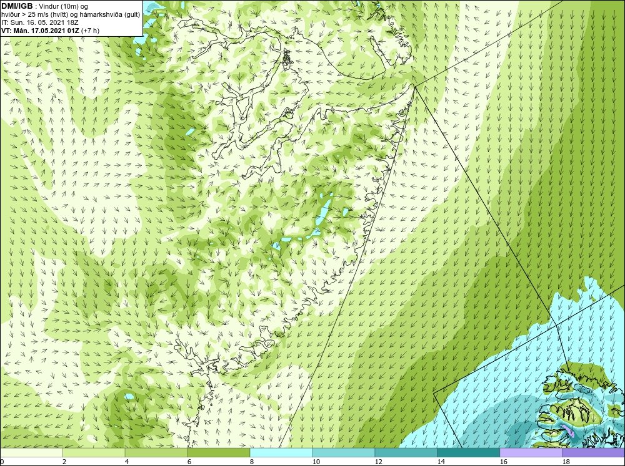Click the scale label '16'
This screenshot has width=625, height=466.
pyautogui.click(x=503, y=462)
